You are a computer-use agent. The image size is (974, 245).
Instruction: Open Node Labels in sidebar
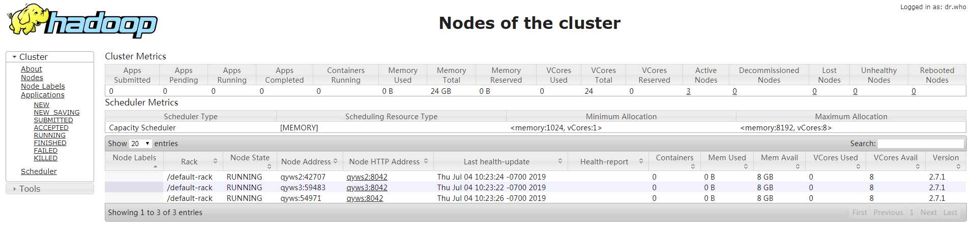tap(43, 86)
